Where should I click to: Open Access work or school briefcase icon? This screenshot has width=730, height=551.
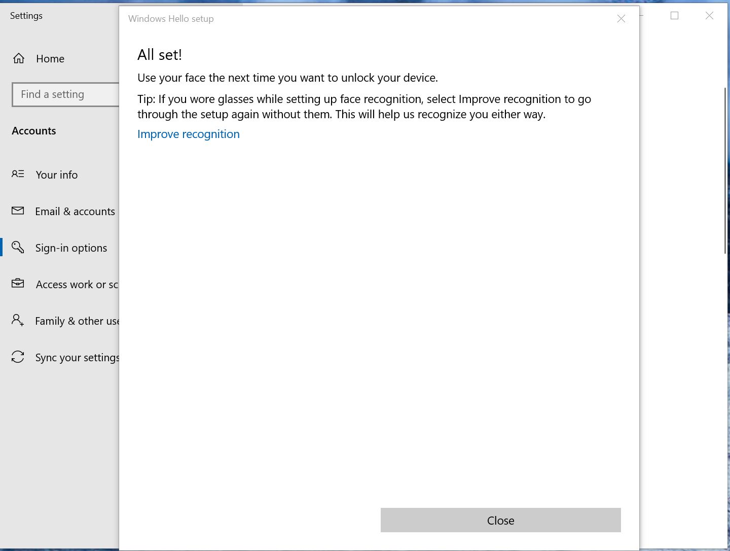tap(18, 284)
